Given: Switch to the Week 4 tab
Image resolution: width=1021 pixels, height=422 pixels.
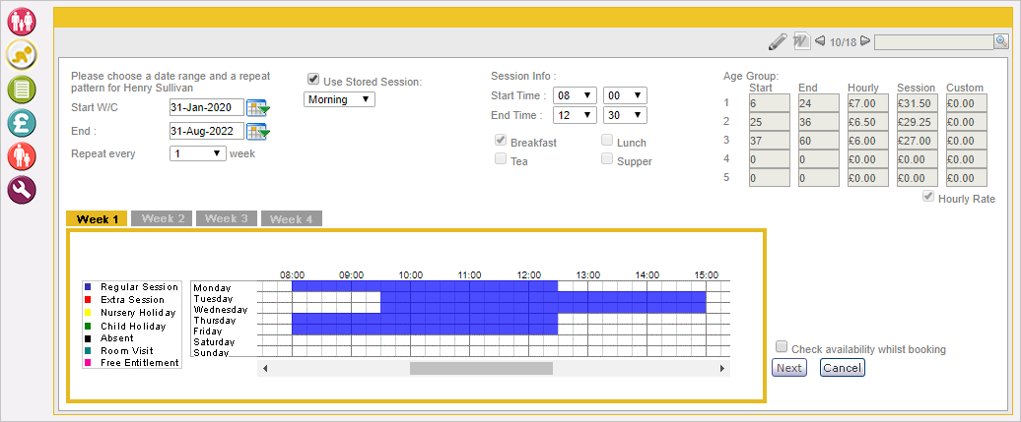Looking at the screenshot, I should pos(292,219).
